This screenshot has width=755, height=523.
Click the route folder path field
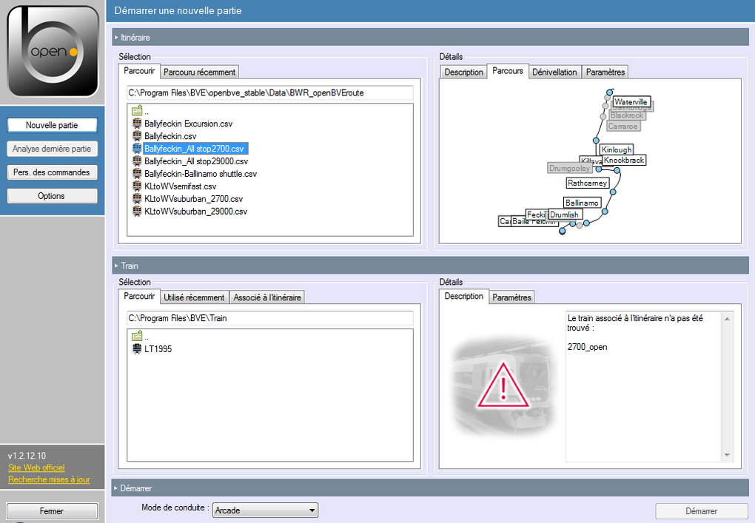pos(270,93)
